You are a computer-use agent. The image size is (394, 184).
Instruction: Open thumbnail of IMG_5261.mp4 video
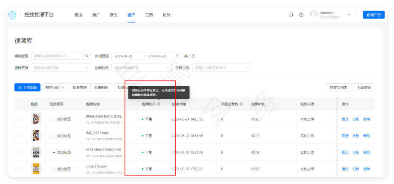point(36,136)
